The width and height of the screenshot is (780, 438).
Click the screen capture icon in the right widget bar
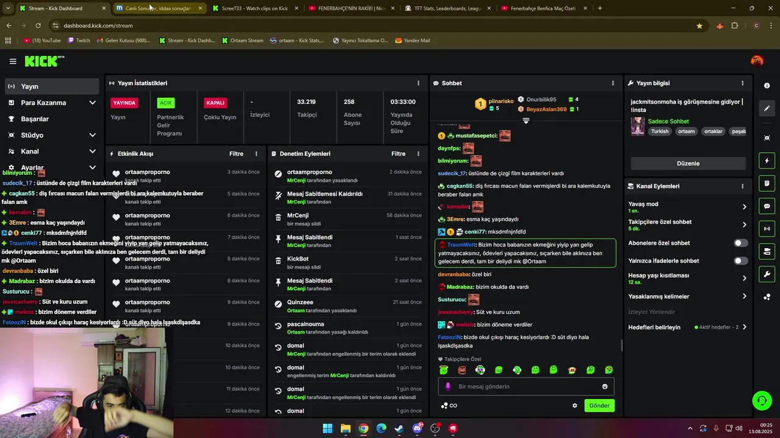click(x=767, y=138)
